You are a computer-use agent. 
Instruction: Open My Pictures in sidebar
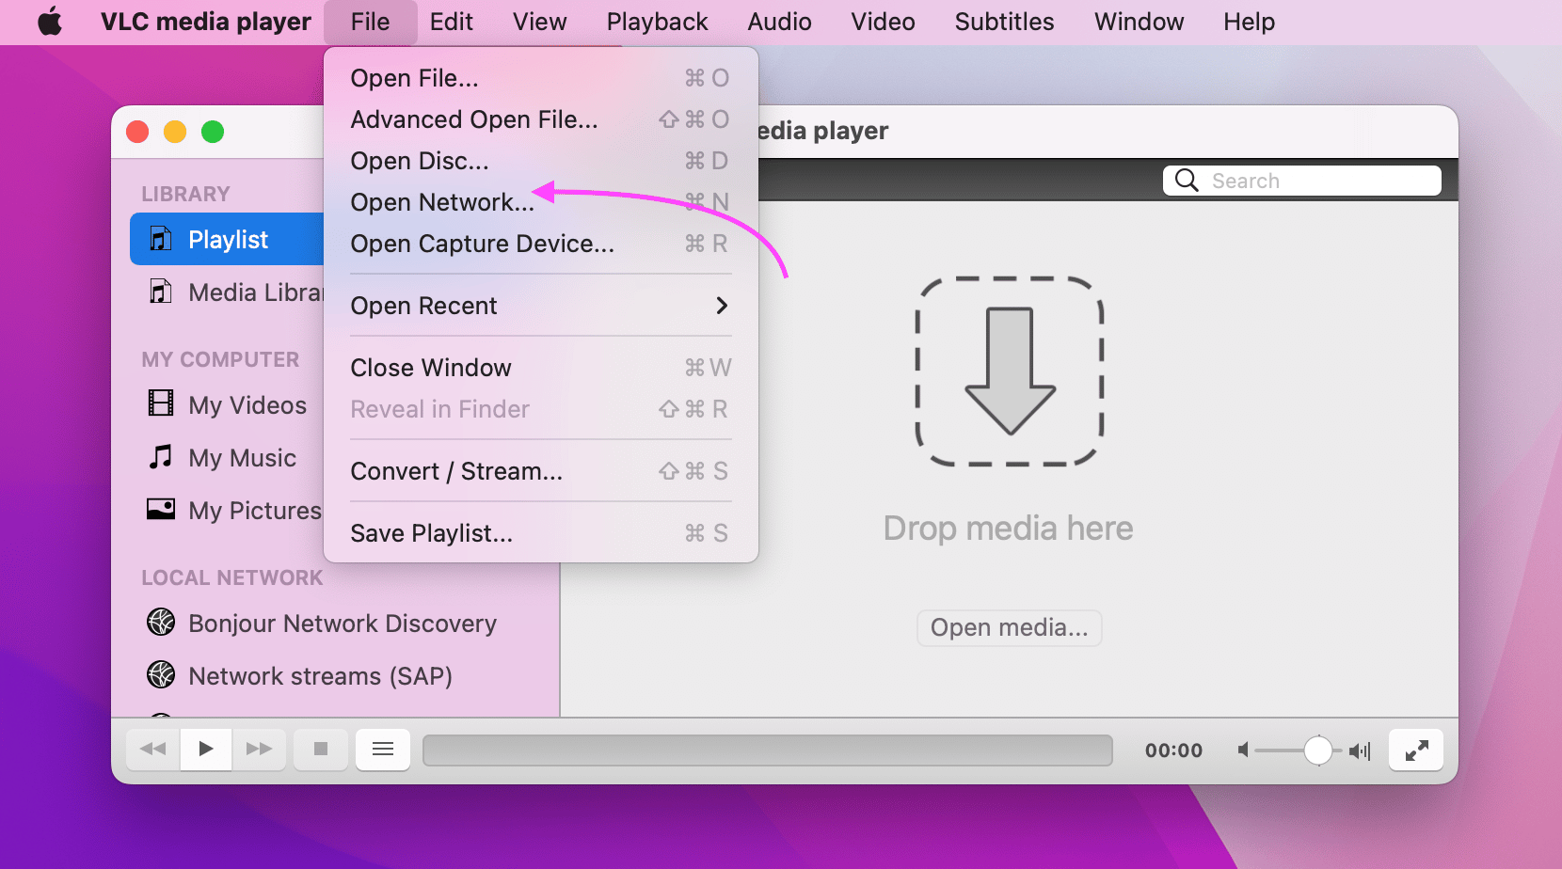click(x=254, y=510)
